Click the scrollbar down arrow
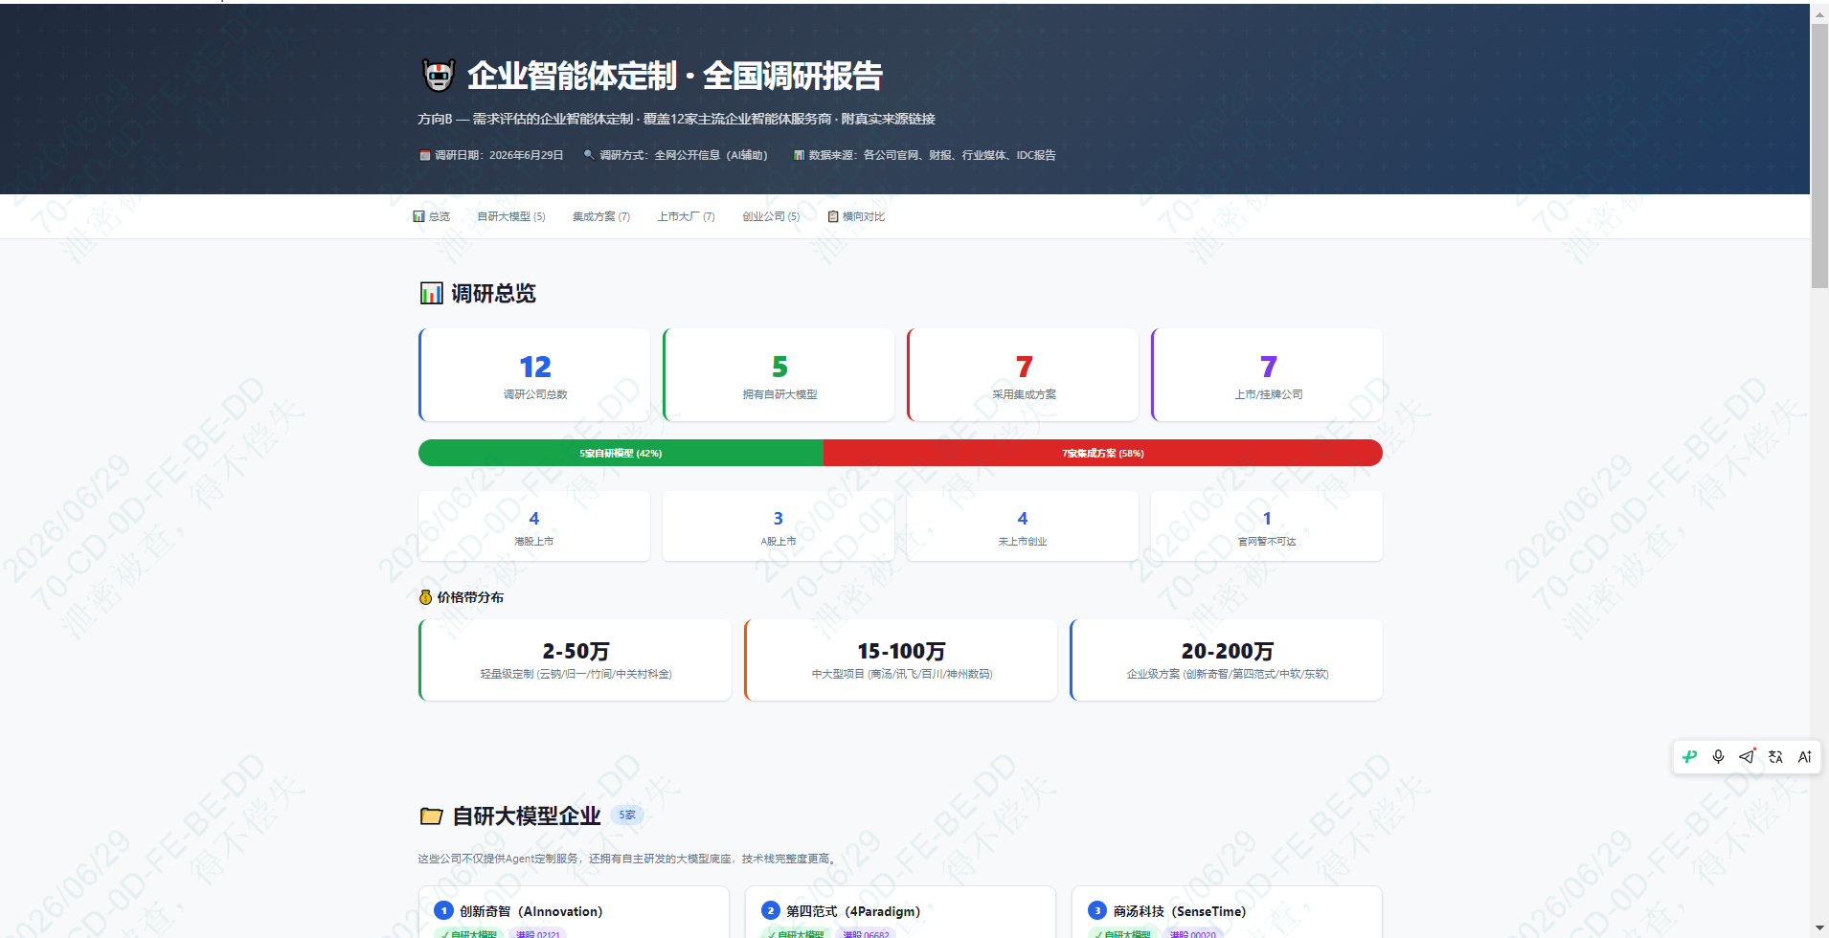Viewport: 1829px width, 938px height. click(1819, 928)
